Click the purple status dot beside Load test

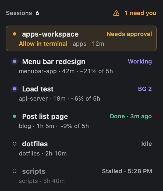[x=15, y=89]
